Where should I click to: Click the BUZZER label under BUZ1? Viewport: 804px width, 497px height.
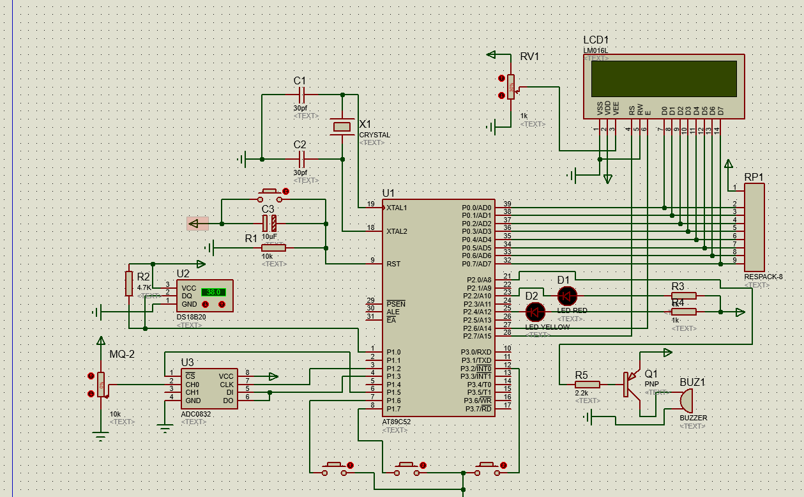pyautogui.click(x=693, y=418)
